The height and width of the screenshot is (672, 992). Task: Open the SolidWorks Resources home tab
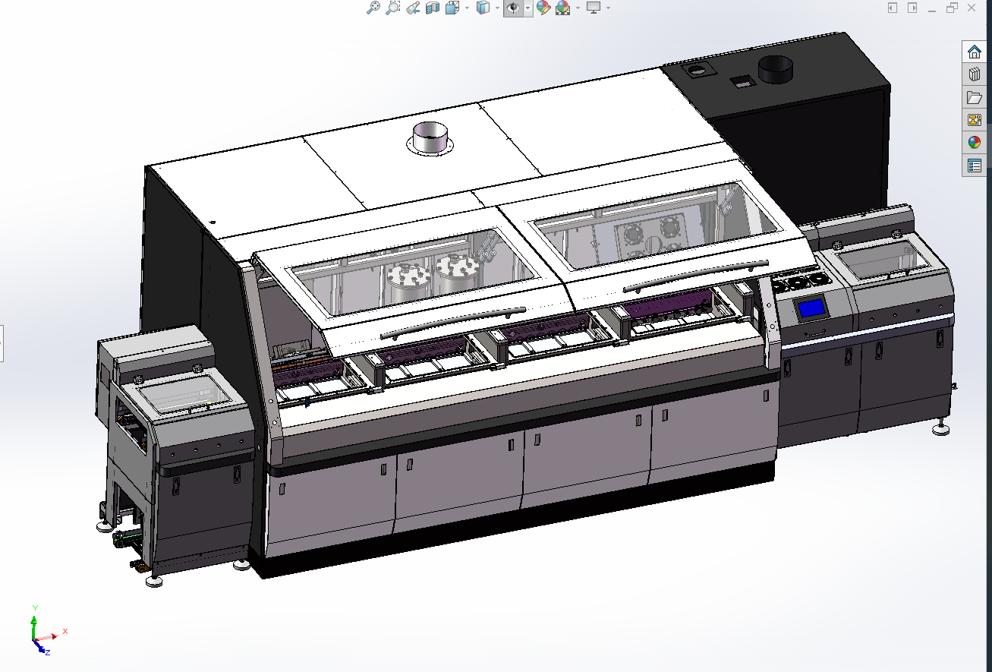pyautogui.click(x=975, y=52)
